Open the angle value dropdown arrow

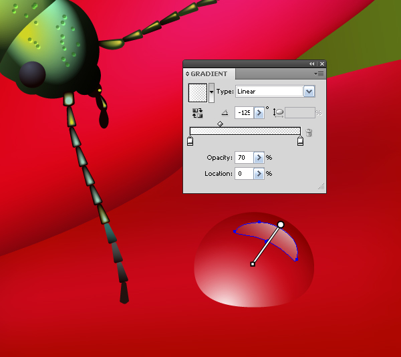point(259,113)
